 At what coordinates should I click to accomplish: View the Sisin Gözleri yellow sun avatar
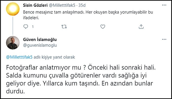click(x=13, y=9)
